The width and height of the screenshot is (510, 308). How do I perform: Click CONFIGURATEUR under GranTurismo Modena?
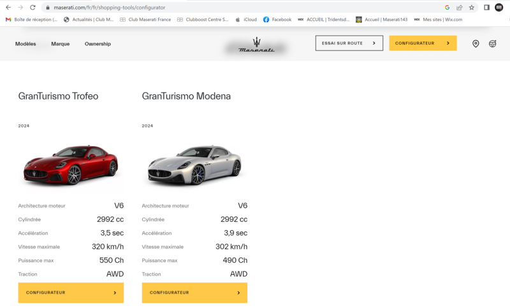[x=194, y=293]
